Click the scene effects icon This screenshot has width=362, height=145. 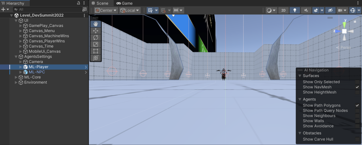coord(316,10)
